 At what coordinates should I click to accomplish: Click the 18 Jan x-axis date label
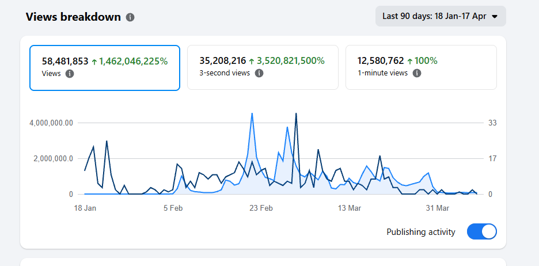85,208
